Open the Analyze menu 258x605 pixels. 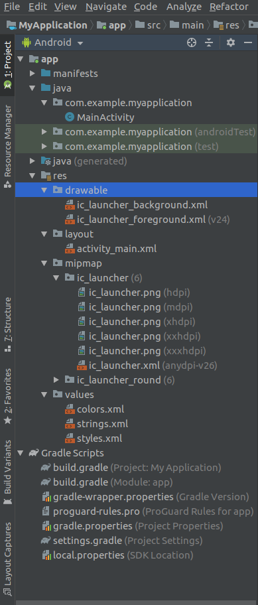point(184,7)
